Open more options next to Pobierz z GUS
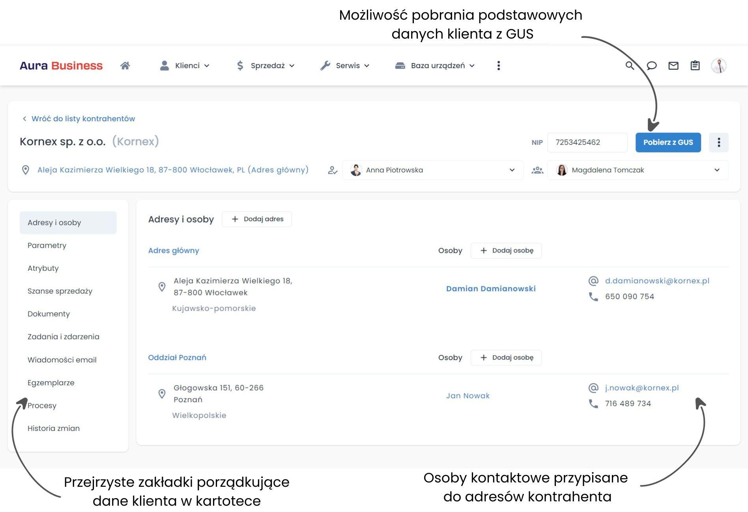This screenshot has width=748, height=512. 719,142
